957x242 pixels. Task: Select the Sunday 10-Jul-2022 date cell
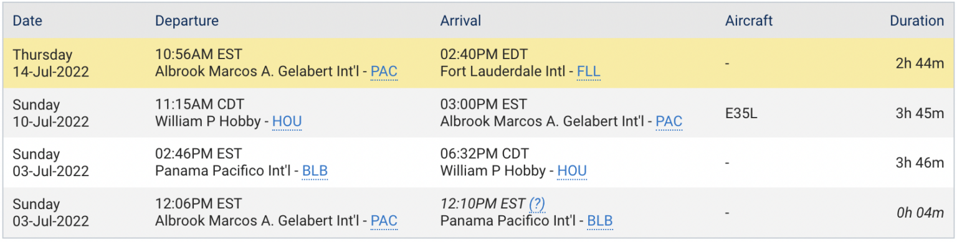click(51, 113)
